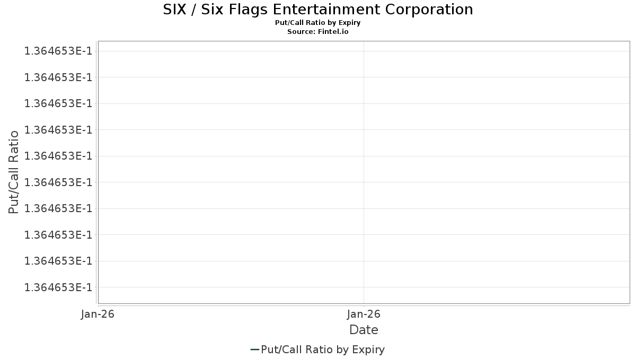636x358 pixels.
Task: Click the Date x-axis title
Action: coord(364,330)
